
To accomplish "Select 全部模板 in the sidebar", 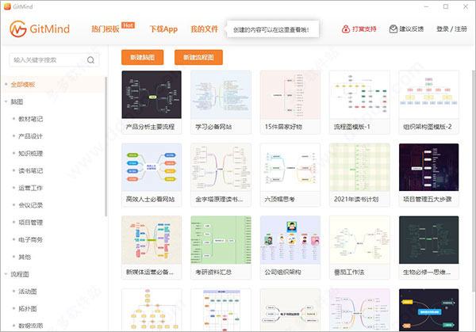I will pos(23,84).
